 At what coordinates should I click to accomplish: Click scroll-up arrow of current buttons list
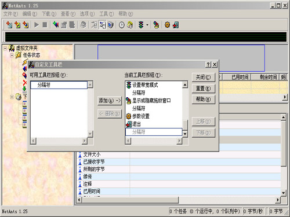tap(185, 84)
